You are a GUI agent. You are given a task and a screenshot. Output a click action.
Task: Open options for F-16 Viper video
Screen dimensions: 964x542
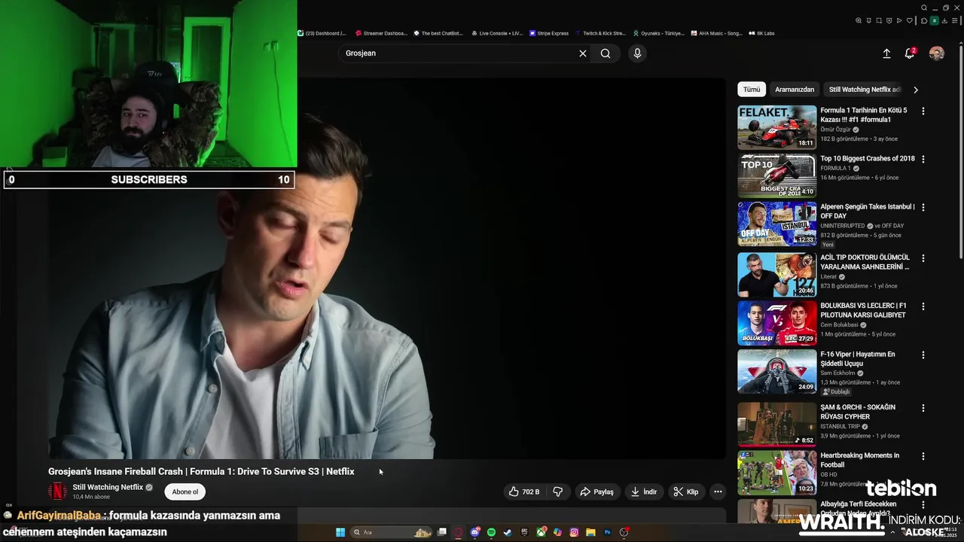(x=923, y=355)
